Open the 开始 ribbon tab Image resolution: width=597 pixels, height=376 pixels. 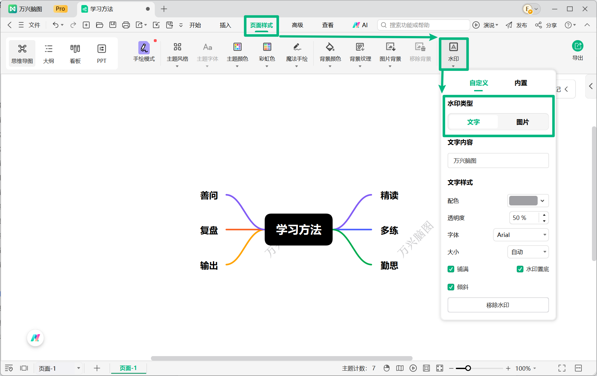(x=195, y=25)
